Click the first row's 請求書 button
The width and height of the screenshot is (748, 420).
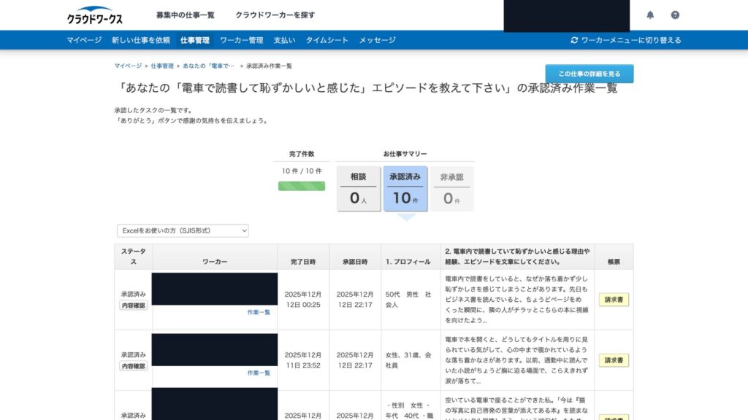coord(614,300)
